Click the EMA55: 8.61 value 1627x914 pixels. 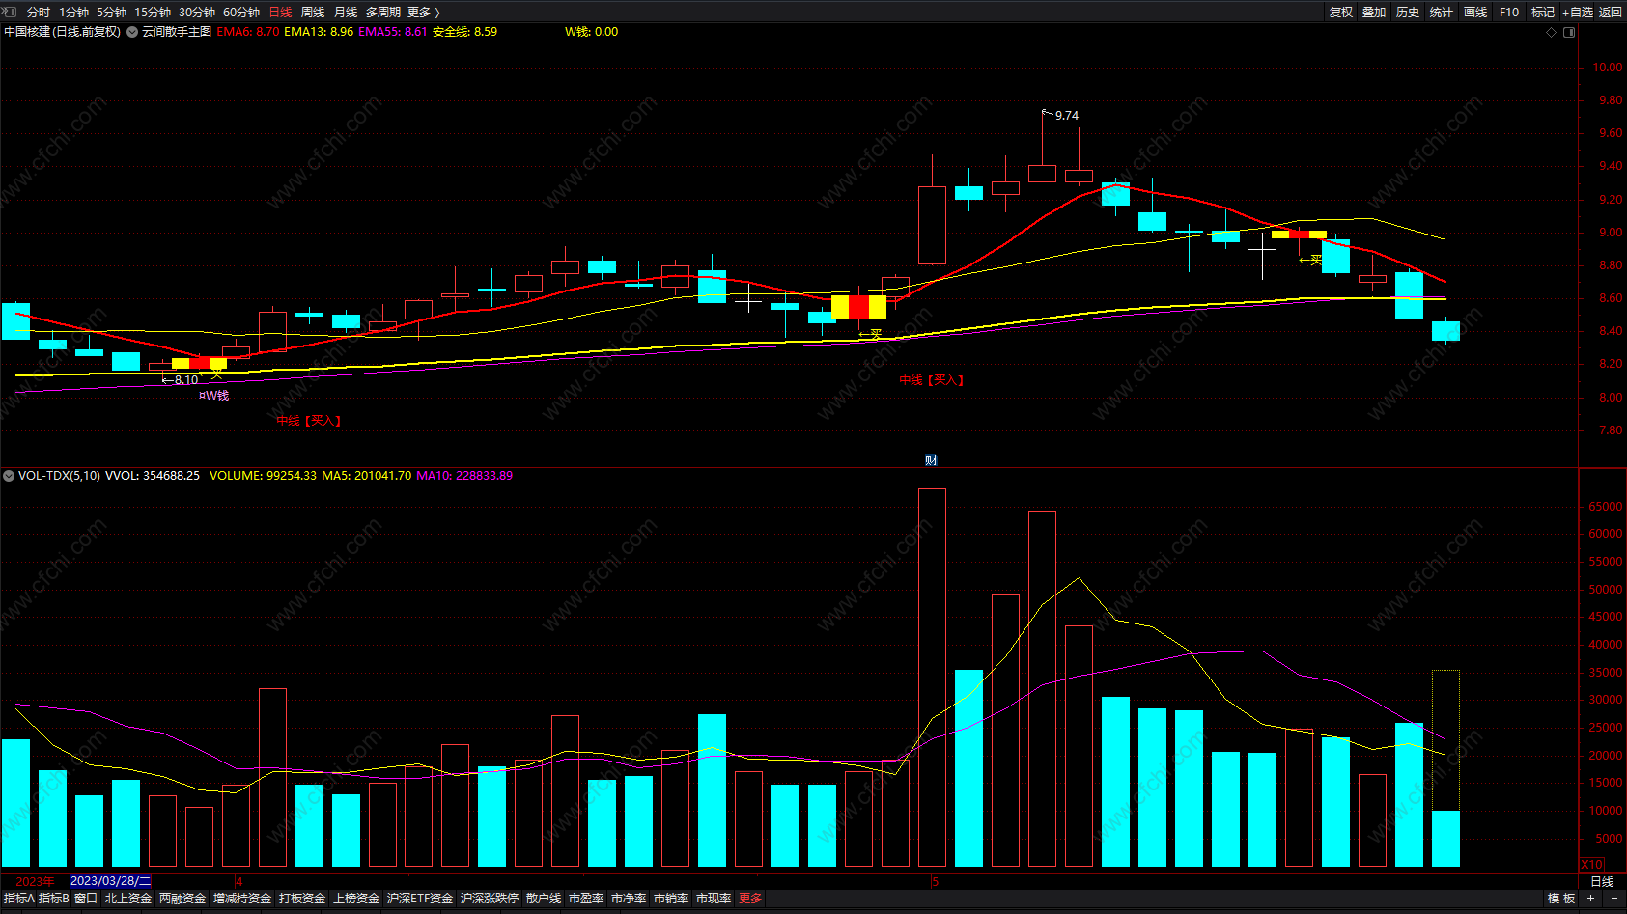click(x=393, y=32)
